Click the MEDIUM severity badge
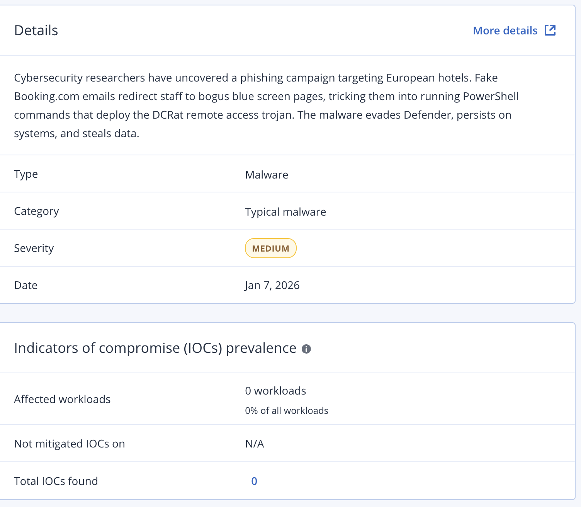581x507 pixels. tap(270, 248)
